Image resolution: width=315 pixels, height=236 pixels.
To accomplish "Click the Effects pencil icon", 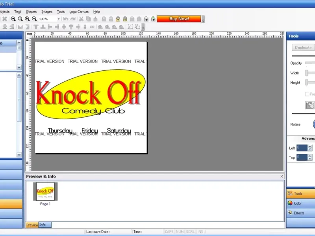I will [x=290, y=213].
